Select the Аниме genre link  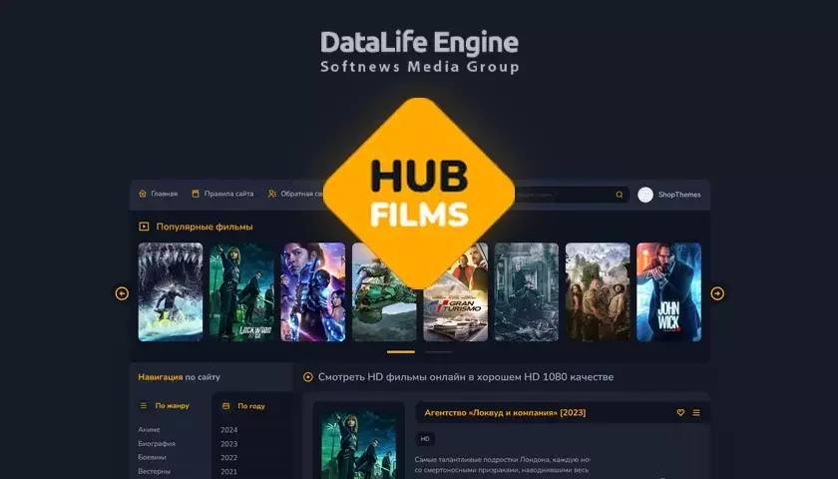coord(149,430)
